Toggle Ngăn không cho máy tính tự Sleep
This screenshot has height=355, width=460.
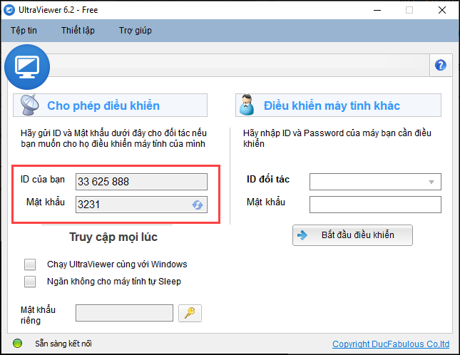[x=30, y=282]
